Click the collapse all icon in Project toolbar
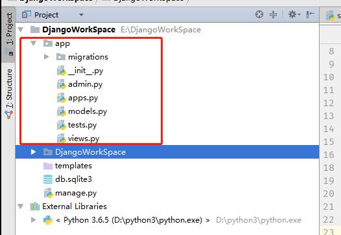341x235 pixels. click(x=273, y=14)
